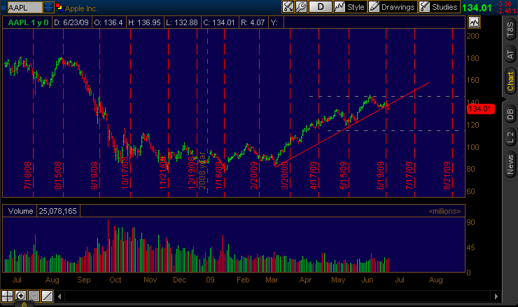Image resolution: width=518 pixels, height=307 pixels.
Task: Click the scroll left arrow
Action: tap(59, 296)
